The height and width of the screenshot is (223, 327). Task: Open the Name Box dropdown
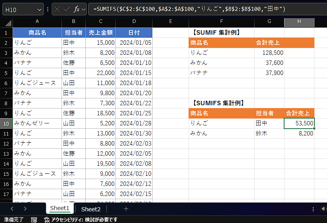click(39, 9)
